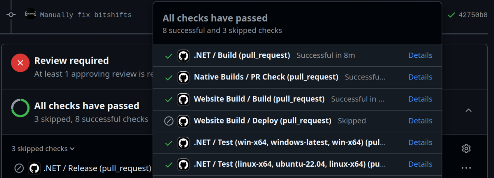The width and height of the screenshot is (494, 178).
Task: Click Skipped status on Deploy row
Action: tap(352, 121)
